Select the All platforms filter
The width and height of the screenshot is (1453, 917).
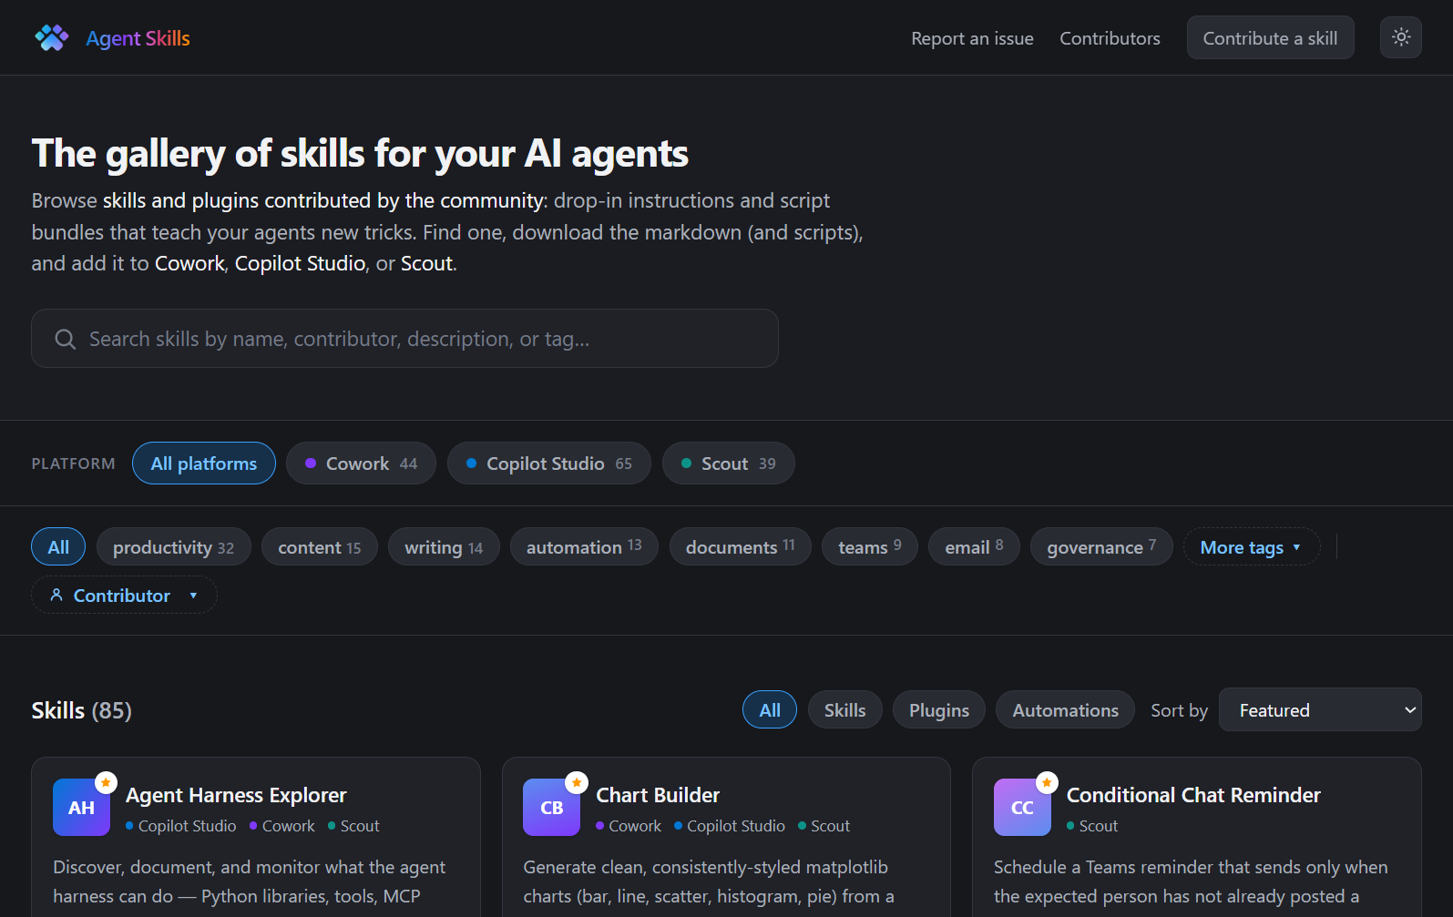pyautogui.click(x=204, y=464)
